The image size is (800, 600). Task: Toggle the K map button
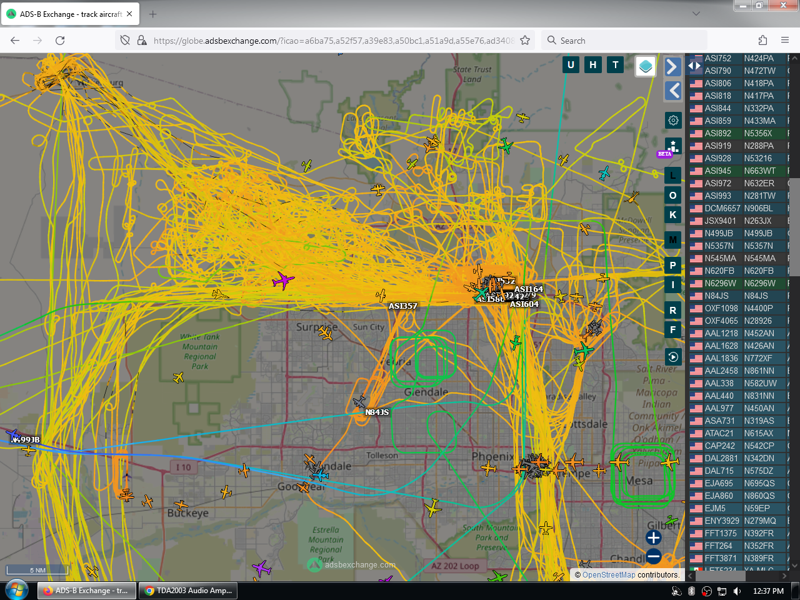coord(673,214)
